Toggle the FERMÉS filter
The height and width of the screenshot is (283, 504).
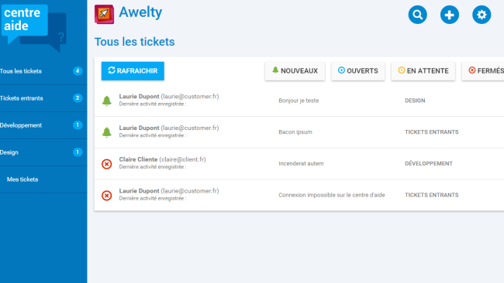tap(483, 71)
